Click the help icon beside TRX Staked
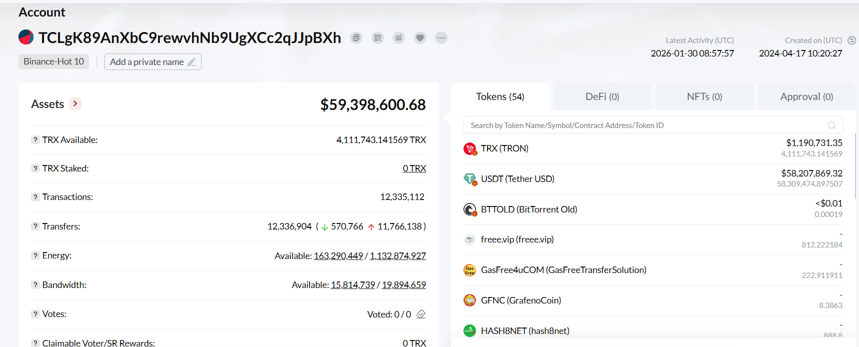Screen dimensions: 859x347 pyautogui.click(x=35, y=168)
